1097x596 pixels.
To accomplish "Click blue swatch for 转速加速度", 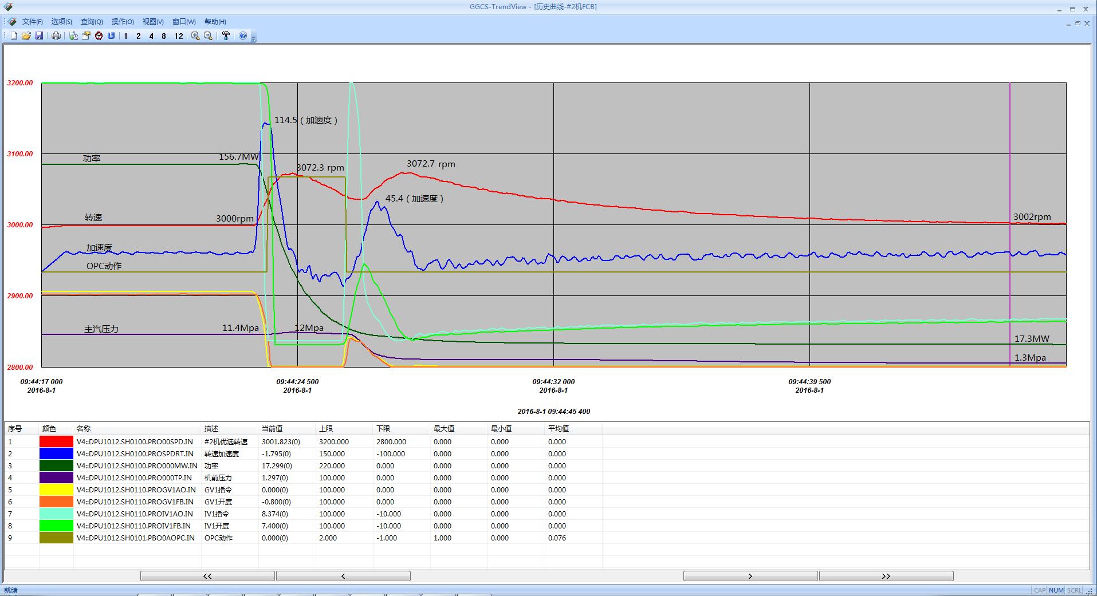I will coord(56,453).
